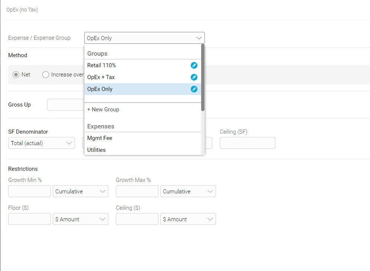Viewport: 370px width, 271px height.
Task: Expand the Ceiling ($) $ Amount dropdown
Action: [x=188, y=219]
